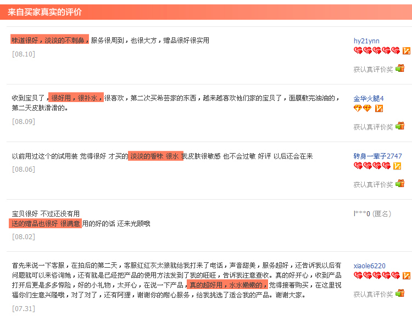
Task: Click review text 服务很周到，也很大方，赠品很好很实用
Action: 150,40
